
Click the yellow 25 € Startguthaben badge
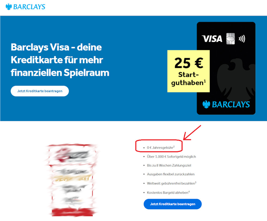click(x=189, y=71)
